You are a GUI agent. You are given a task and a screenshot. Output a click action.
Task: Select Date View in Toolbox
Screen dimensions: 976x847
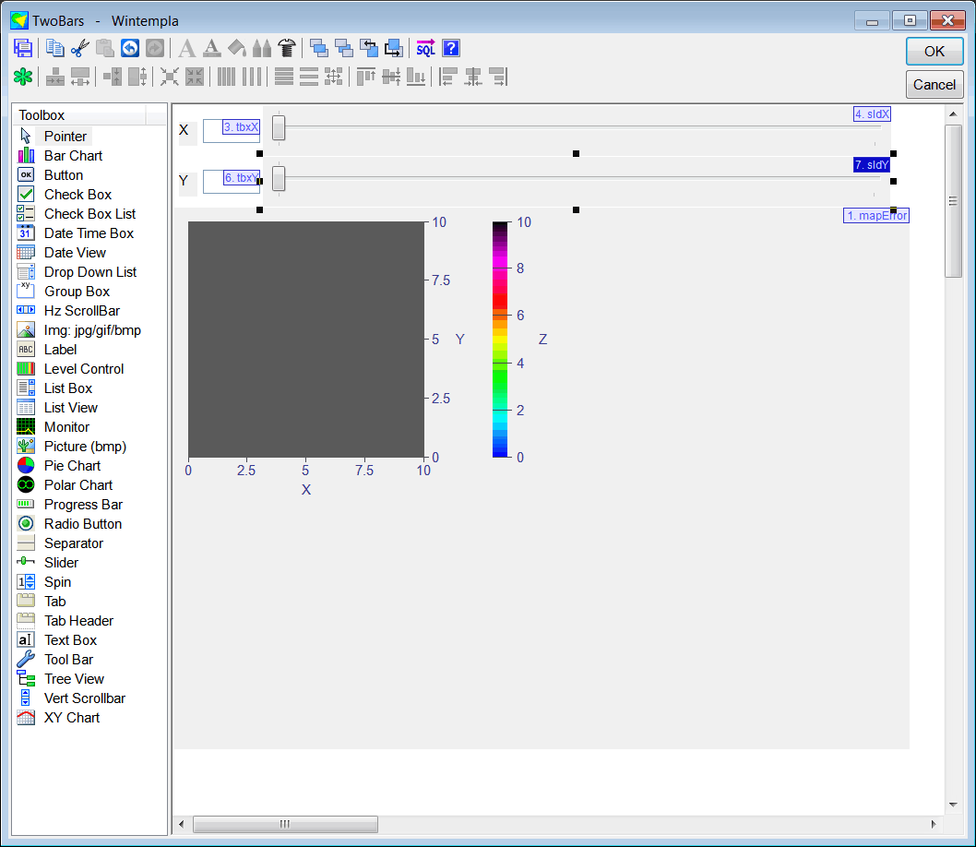point(75,252)
